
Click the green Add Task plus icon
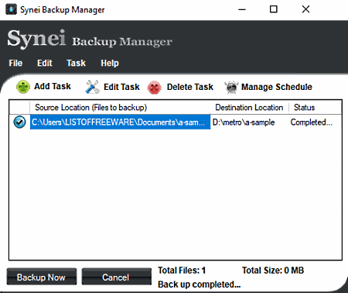tap(23, 87)
